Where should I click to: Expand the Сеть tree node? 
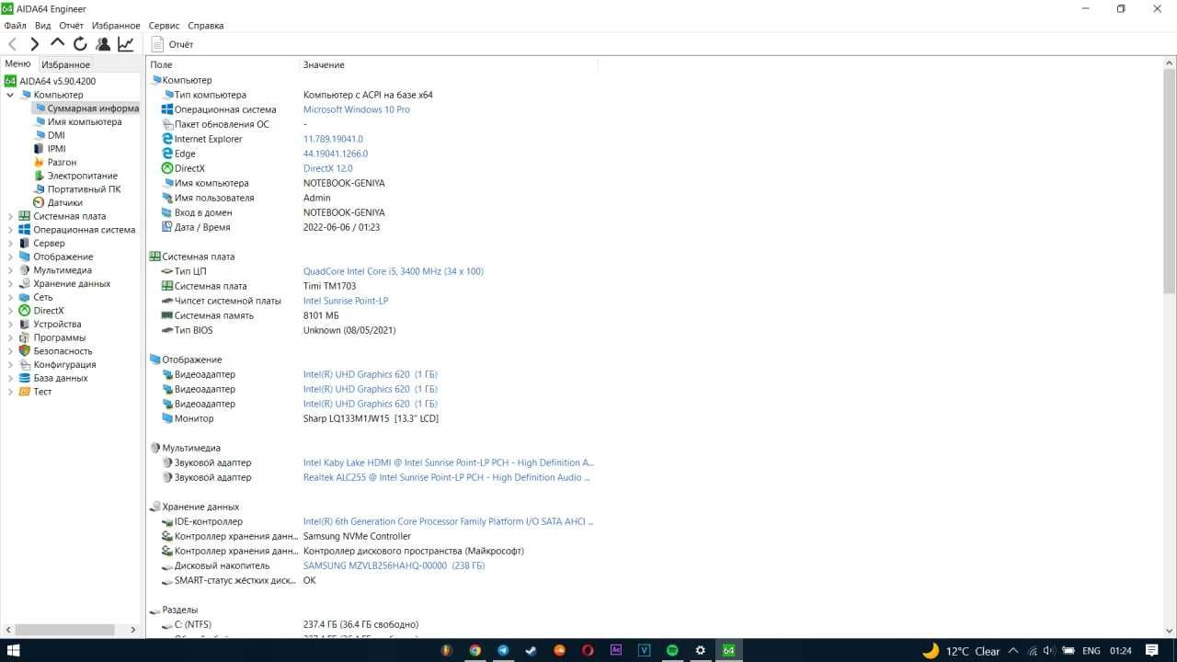tap(10, 297)
